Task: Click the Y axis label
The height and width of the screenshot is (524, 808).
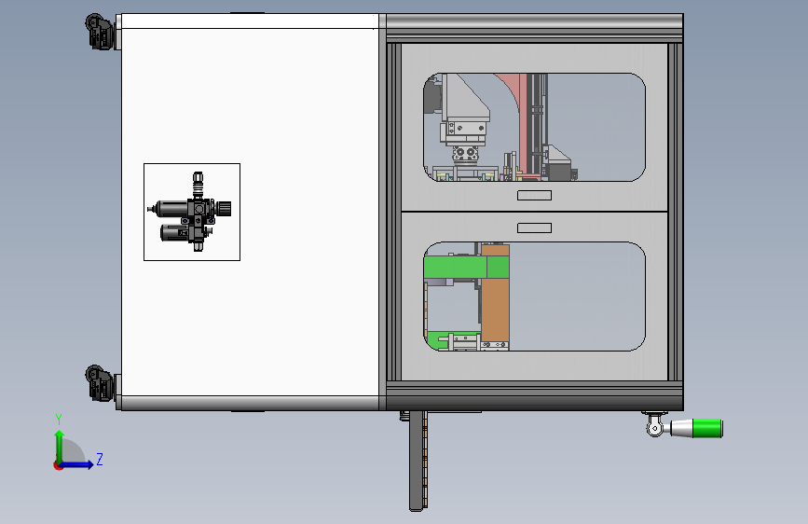Action: [x=59, y=420]
